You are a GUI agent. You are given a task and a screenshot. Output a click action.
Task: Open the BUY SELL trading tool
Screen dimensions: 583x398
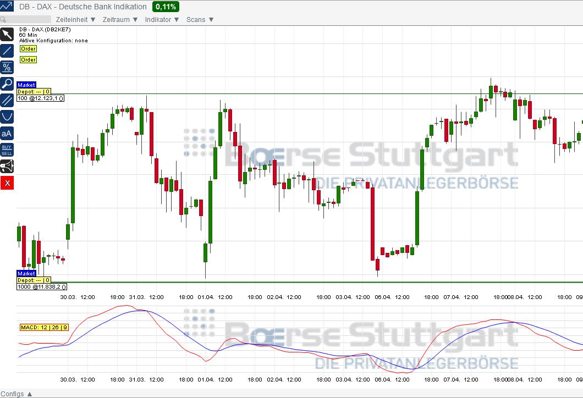pos(7,149)
